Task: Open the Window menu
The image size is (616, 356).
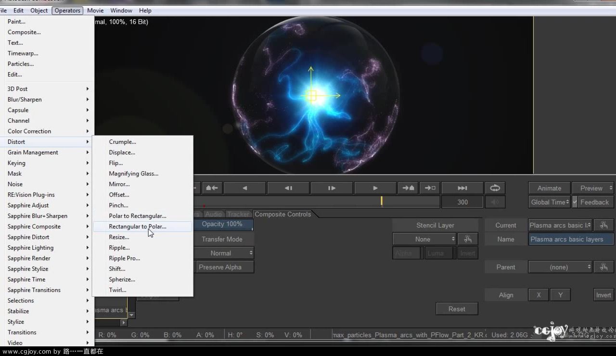Action: (121, 10)
